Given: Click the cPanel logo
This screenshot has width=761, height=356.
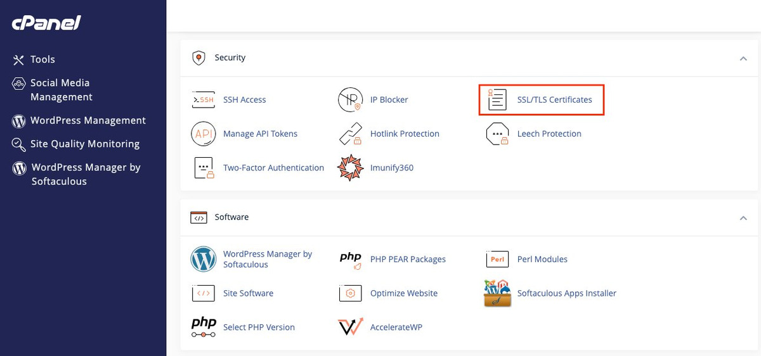Looking at the screenshot, I should pos(46,23).
